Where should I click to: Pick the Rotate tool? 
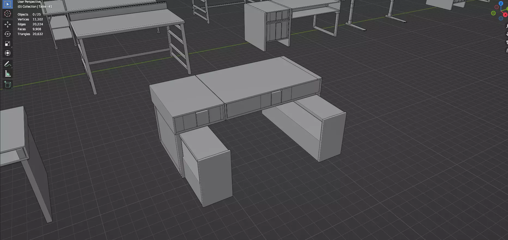[7, 34]
